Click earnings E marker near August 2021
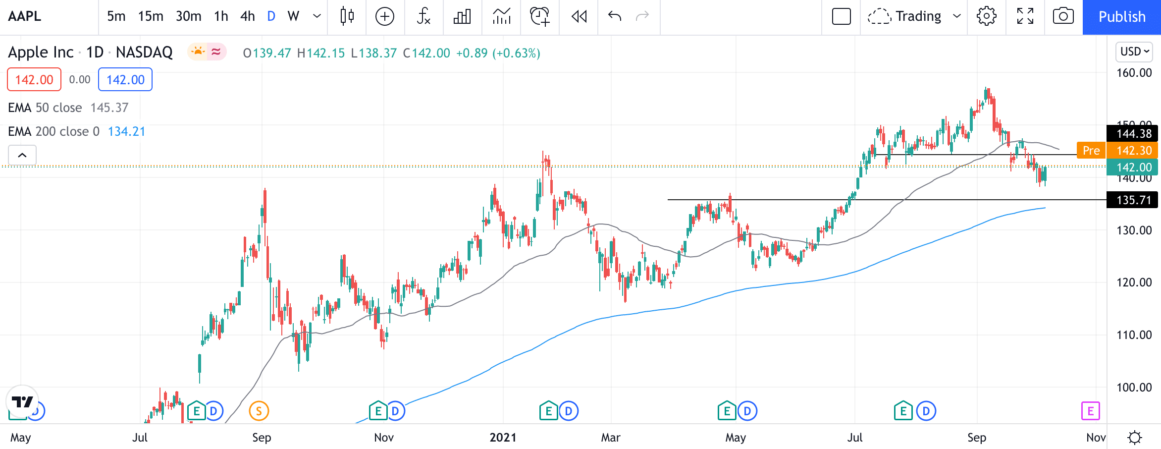Viewport: 1161px width, 449px height. click(x=903, y=411)
